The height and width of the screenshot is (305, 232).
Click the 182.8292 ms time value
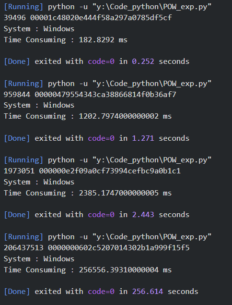(103, 40)
